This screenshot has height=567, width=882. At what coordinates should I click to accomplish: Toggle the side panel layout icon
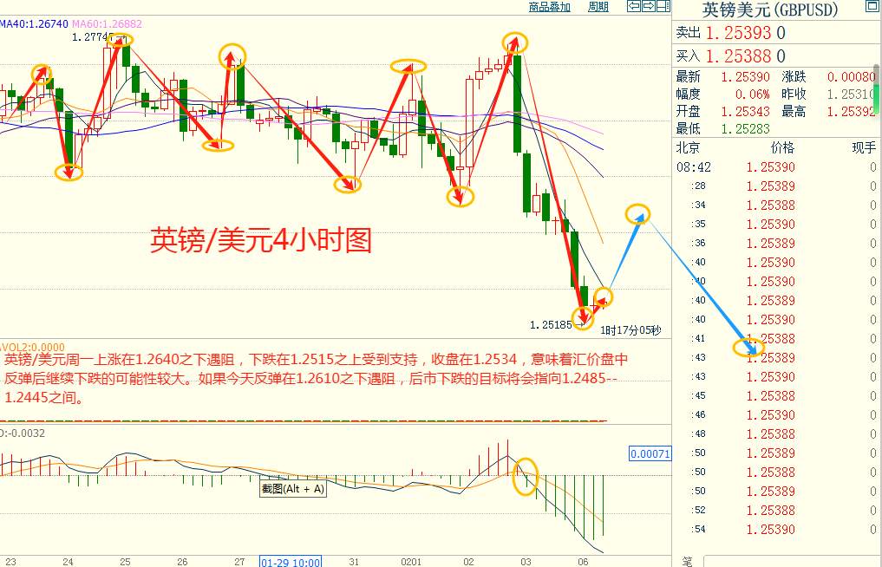click(663, 6)
